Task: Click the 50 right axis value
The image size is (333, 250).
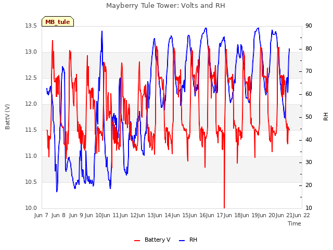Action: 309,117
